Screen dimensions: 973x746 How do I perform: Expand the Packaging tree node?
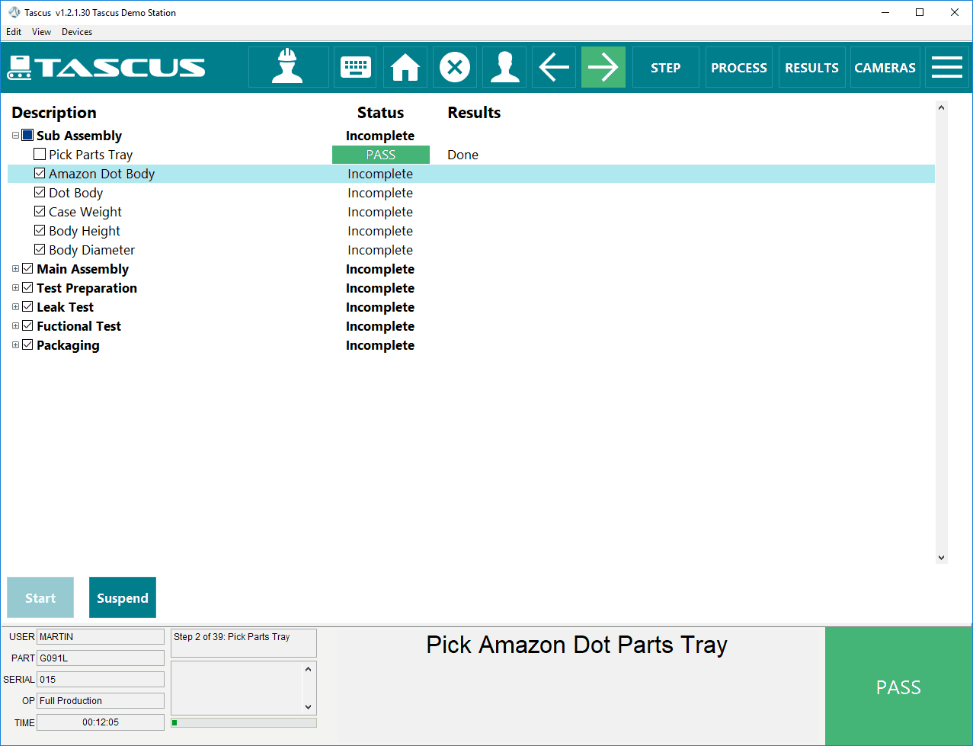coord(15,345)
